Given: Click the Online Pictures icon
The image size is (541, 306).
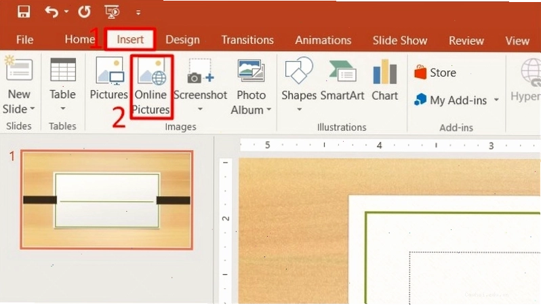Looking at the screenshot, I should tap(151, 72).
